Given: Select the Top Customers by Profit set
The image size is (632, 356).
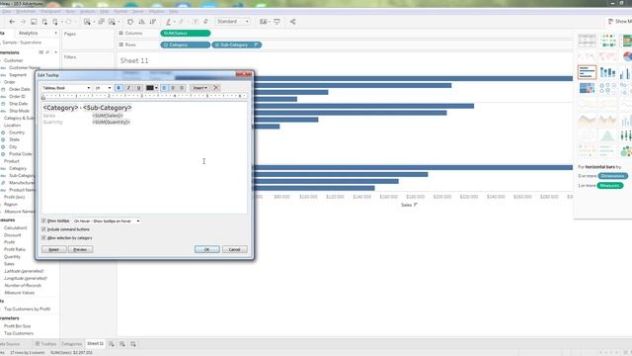Looking at the screenshot, I should (27, 309).
